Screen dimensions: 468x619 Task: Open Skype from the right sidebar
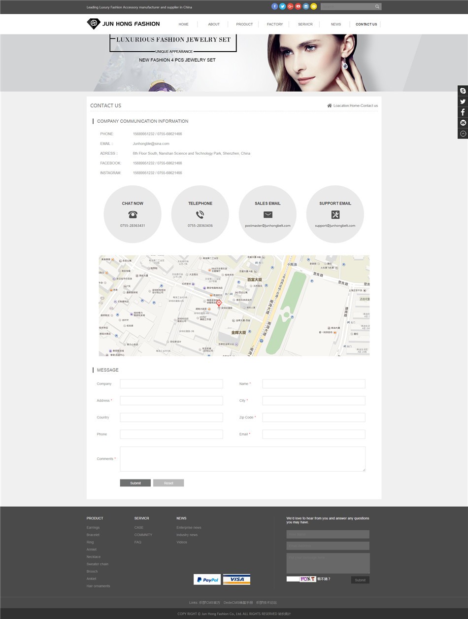463,91
